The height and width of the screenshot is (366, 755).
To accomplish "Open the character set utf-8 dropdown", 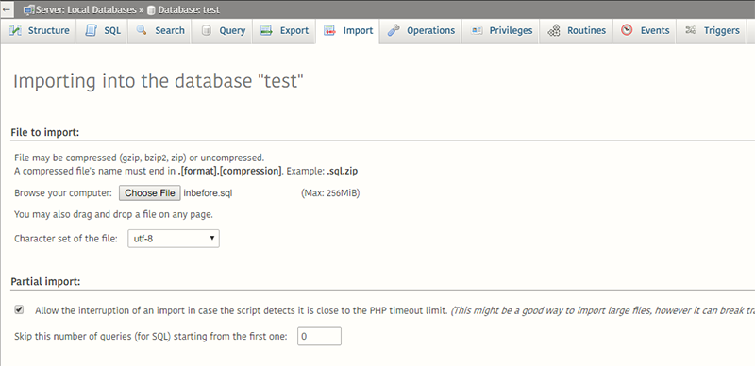I will (174, 239).
